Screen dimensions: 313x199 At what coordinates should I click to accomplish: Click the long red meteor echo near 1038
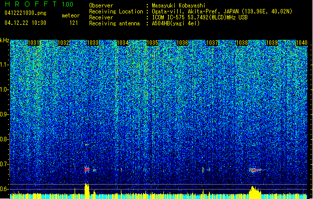click(255, 170)
